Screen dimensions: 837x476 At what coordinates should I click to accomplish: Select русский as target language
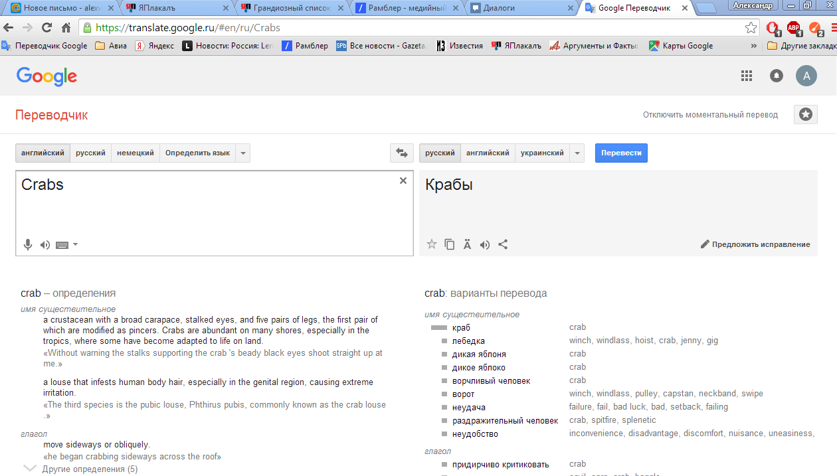click(440, 153)
